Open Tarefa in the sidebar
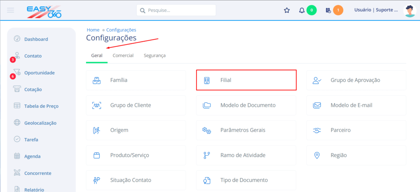This screenshot has height=192, width=420. [31, 140]
